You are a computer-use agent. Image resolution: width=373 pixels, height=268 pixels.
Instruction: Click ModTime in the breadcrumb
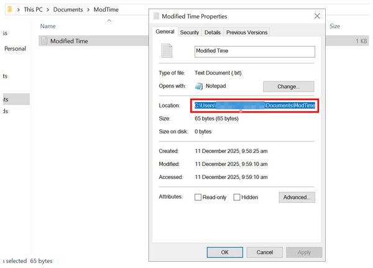[x=106, y=10]
